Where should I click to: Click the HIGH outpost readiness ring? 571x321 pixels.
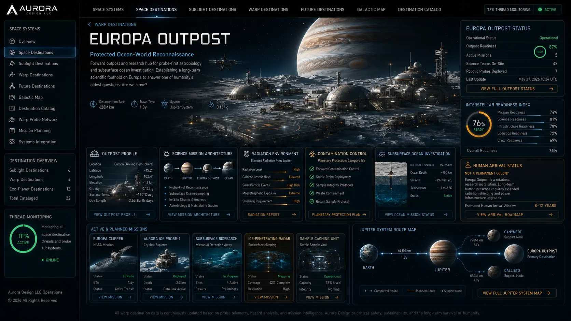pyautogui.click(x=540, y=52)
